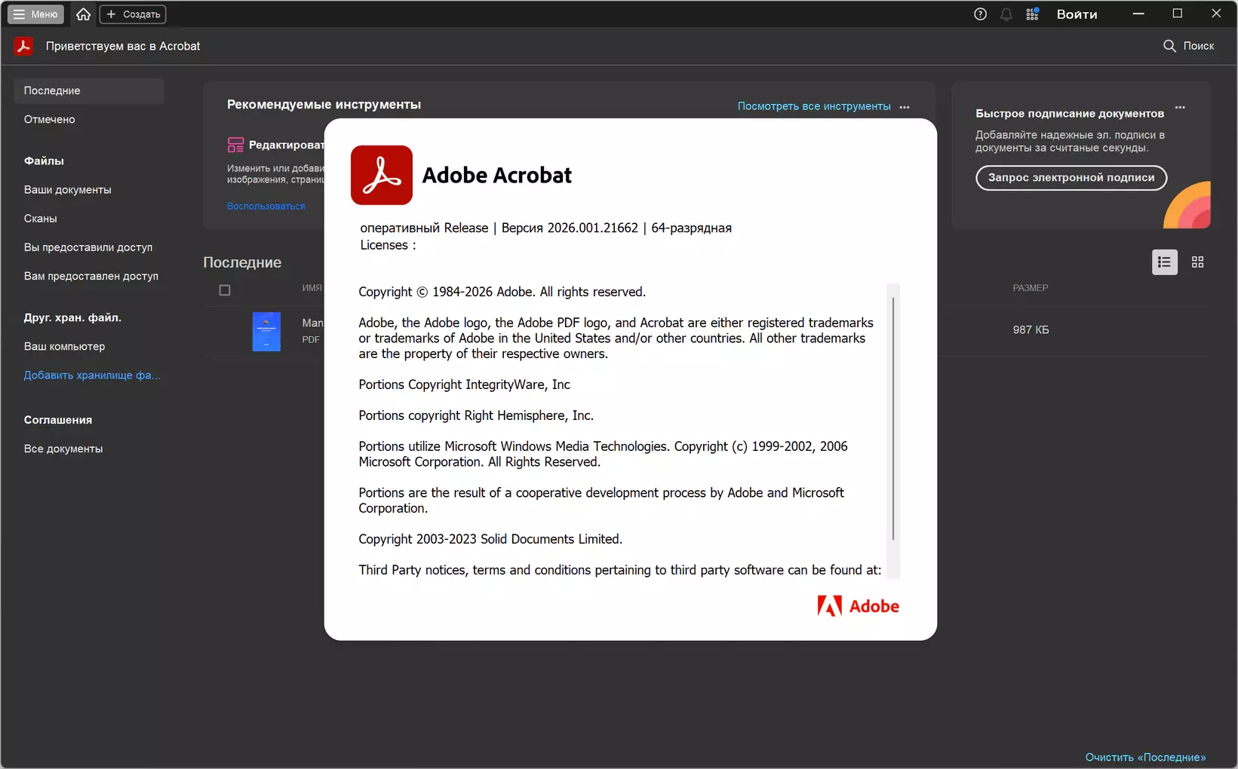This screenshot has height=769, width=1238.
Task: Go to the Home icon
Action: pos(83,14)
